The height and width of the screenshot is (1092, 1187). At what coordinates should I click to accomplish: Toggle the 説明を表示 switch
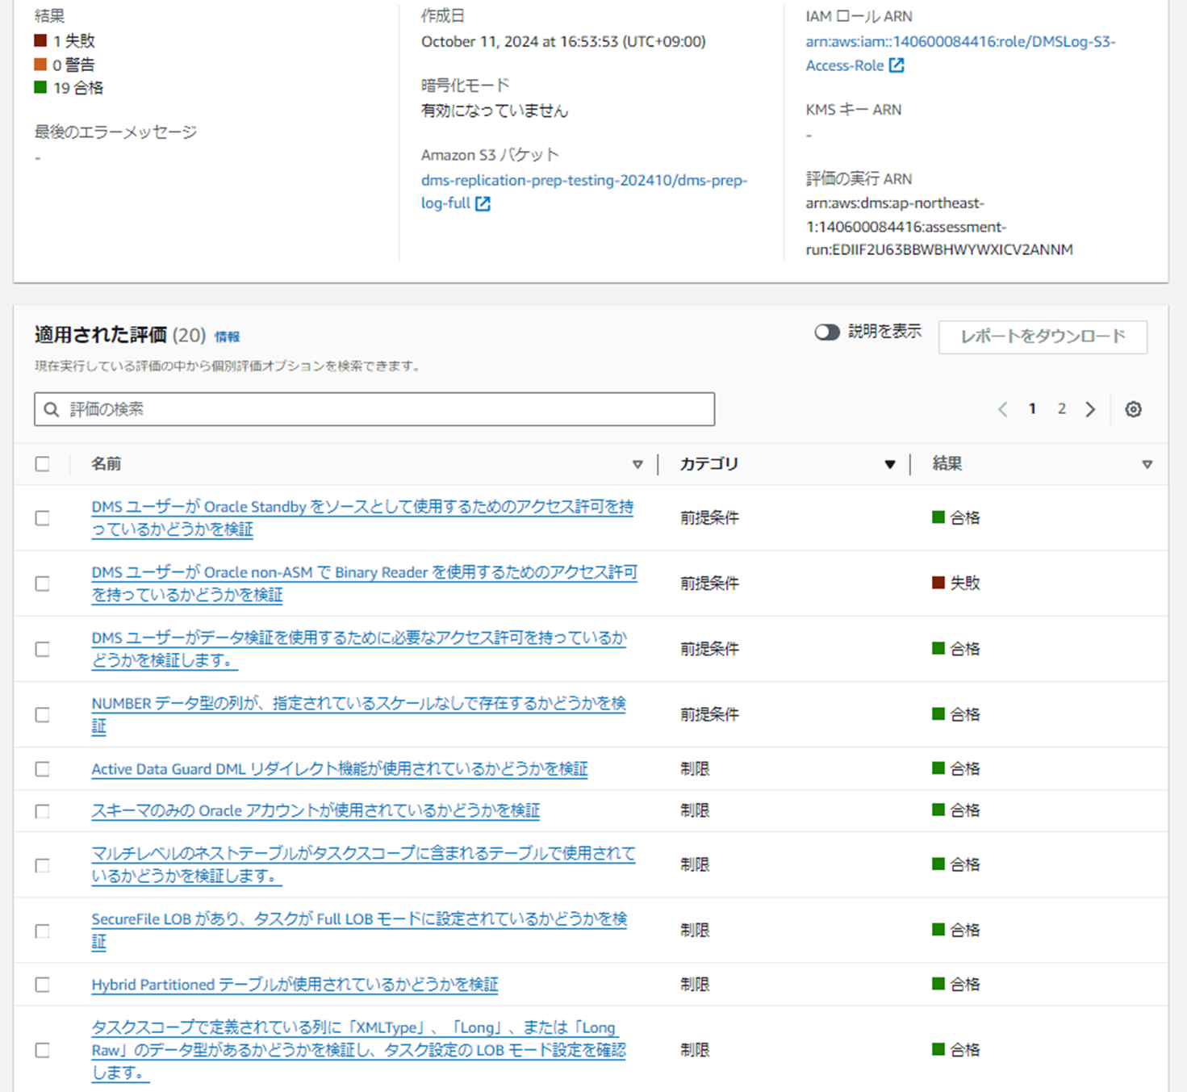827,333
